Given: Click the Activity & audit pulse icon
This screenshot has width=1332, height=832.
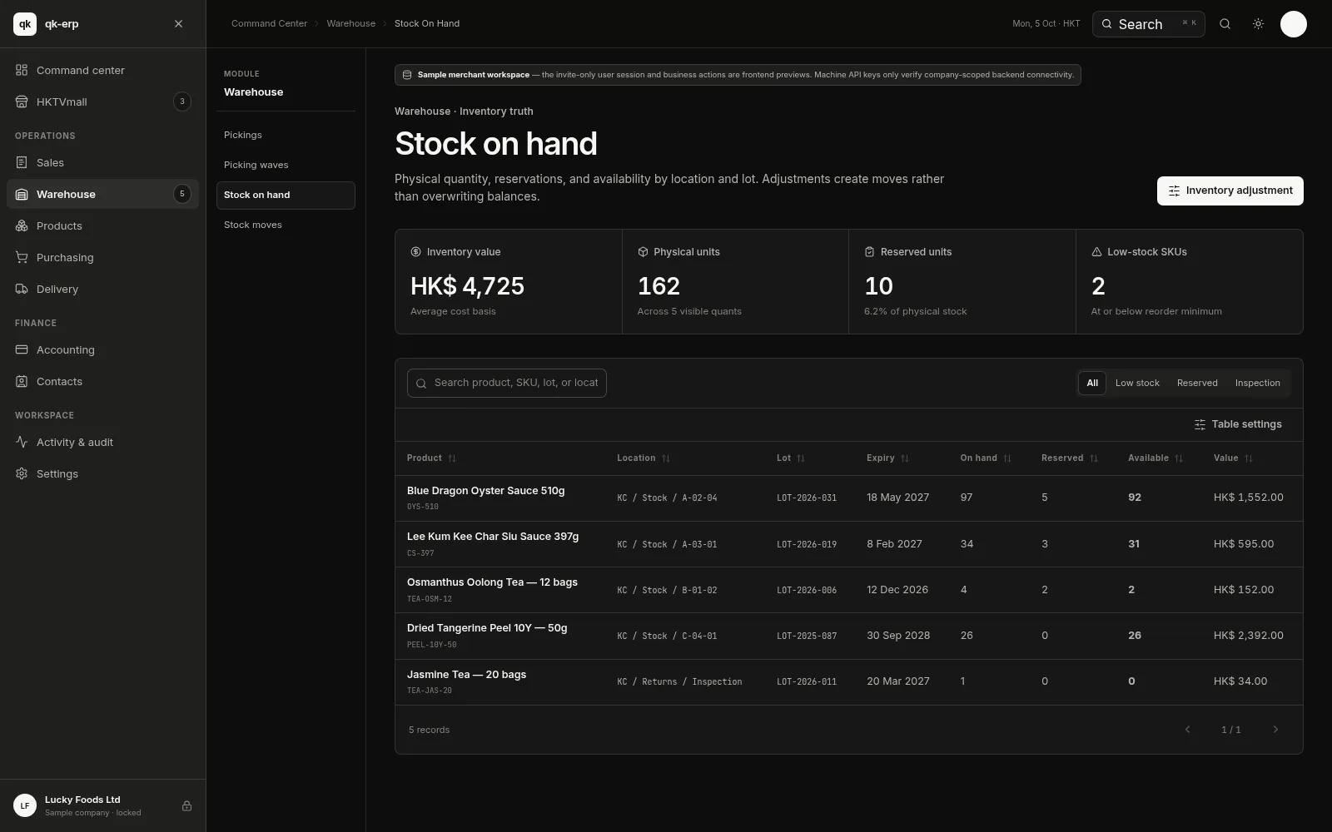Looking at the screenshot, I should point(22,442).
